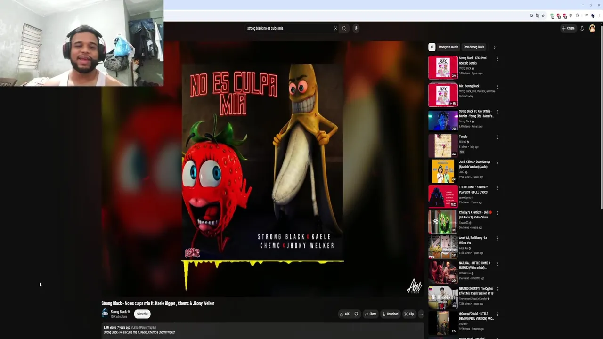Click the video title below the player

(158, 303)
